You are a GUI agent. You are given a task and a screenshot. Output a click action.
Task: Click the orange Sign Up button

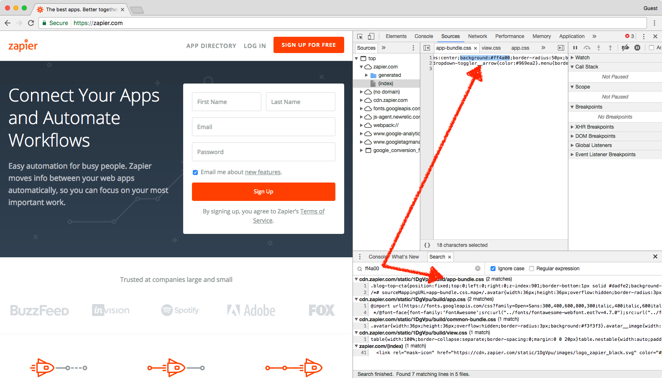click(x=263, y=192)
